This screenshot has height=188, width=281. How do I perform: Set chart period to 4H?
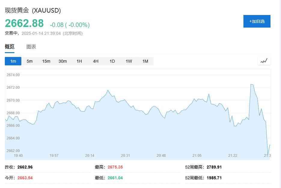point(96,61)
